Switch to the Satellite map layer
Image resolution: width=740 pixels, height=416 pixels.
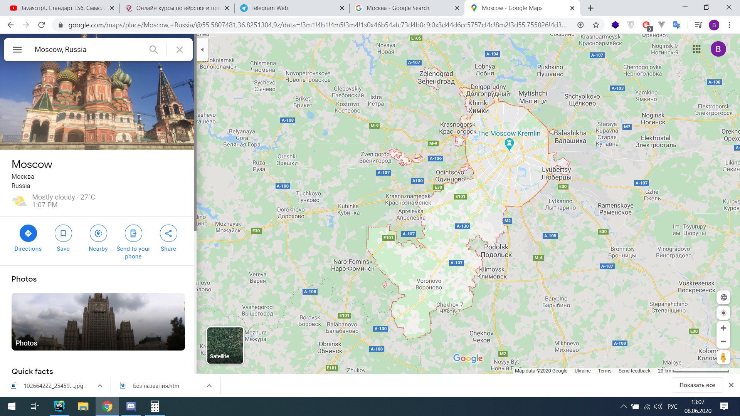point(225,346)
